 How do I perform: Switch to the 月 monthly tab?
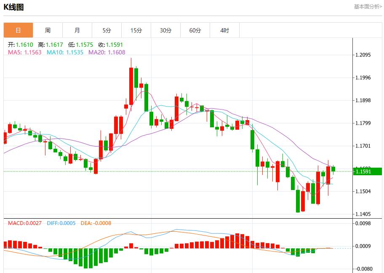pyautogui.click(x=77, y=30)
